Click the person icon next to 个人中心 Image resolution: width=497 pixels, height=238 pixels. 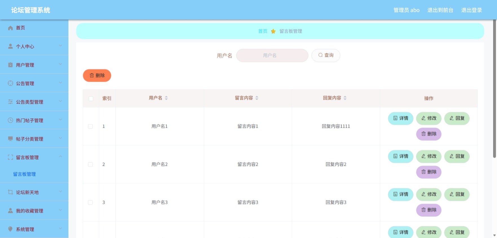(10, 46)
